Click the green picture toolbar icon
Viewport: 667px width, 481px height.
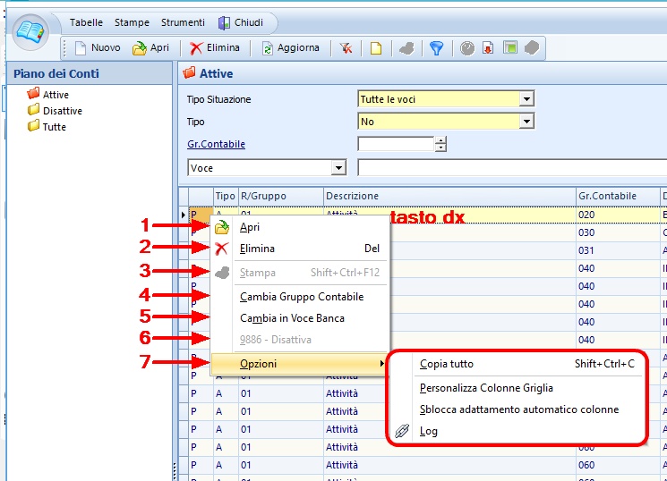pyautogui.click(x=509, y=48)
